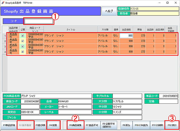Click the F11 行削除 button
Screen dimensions: 180x131
pos(157,125)
